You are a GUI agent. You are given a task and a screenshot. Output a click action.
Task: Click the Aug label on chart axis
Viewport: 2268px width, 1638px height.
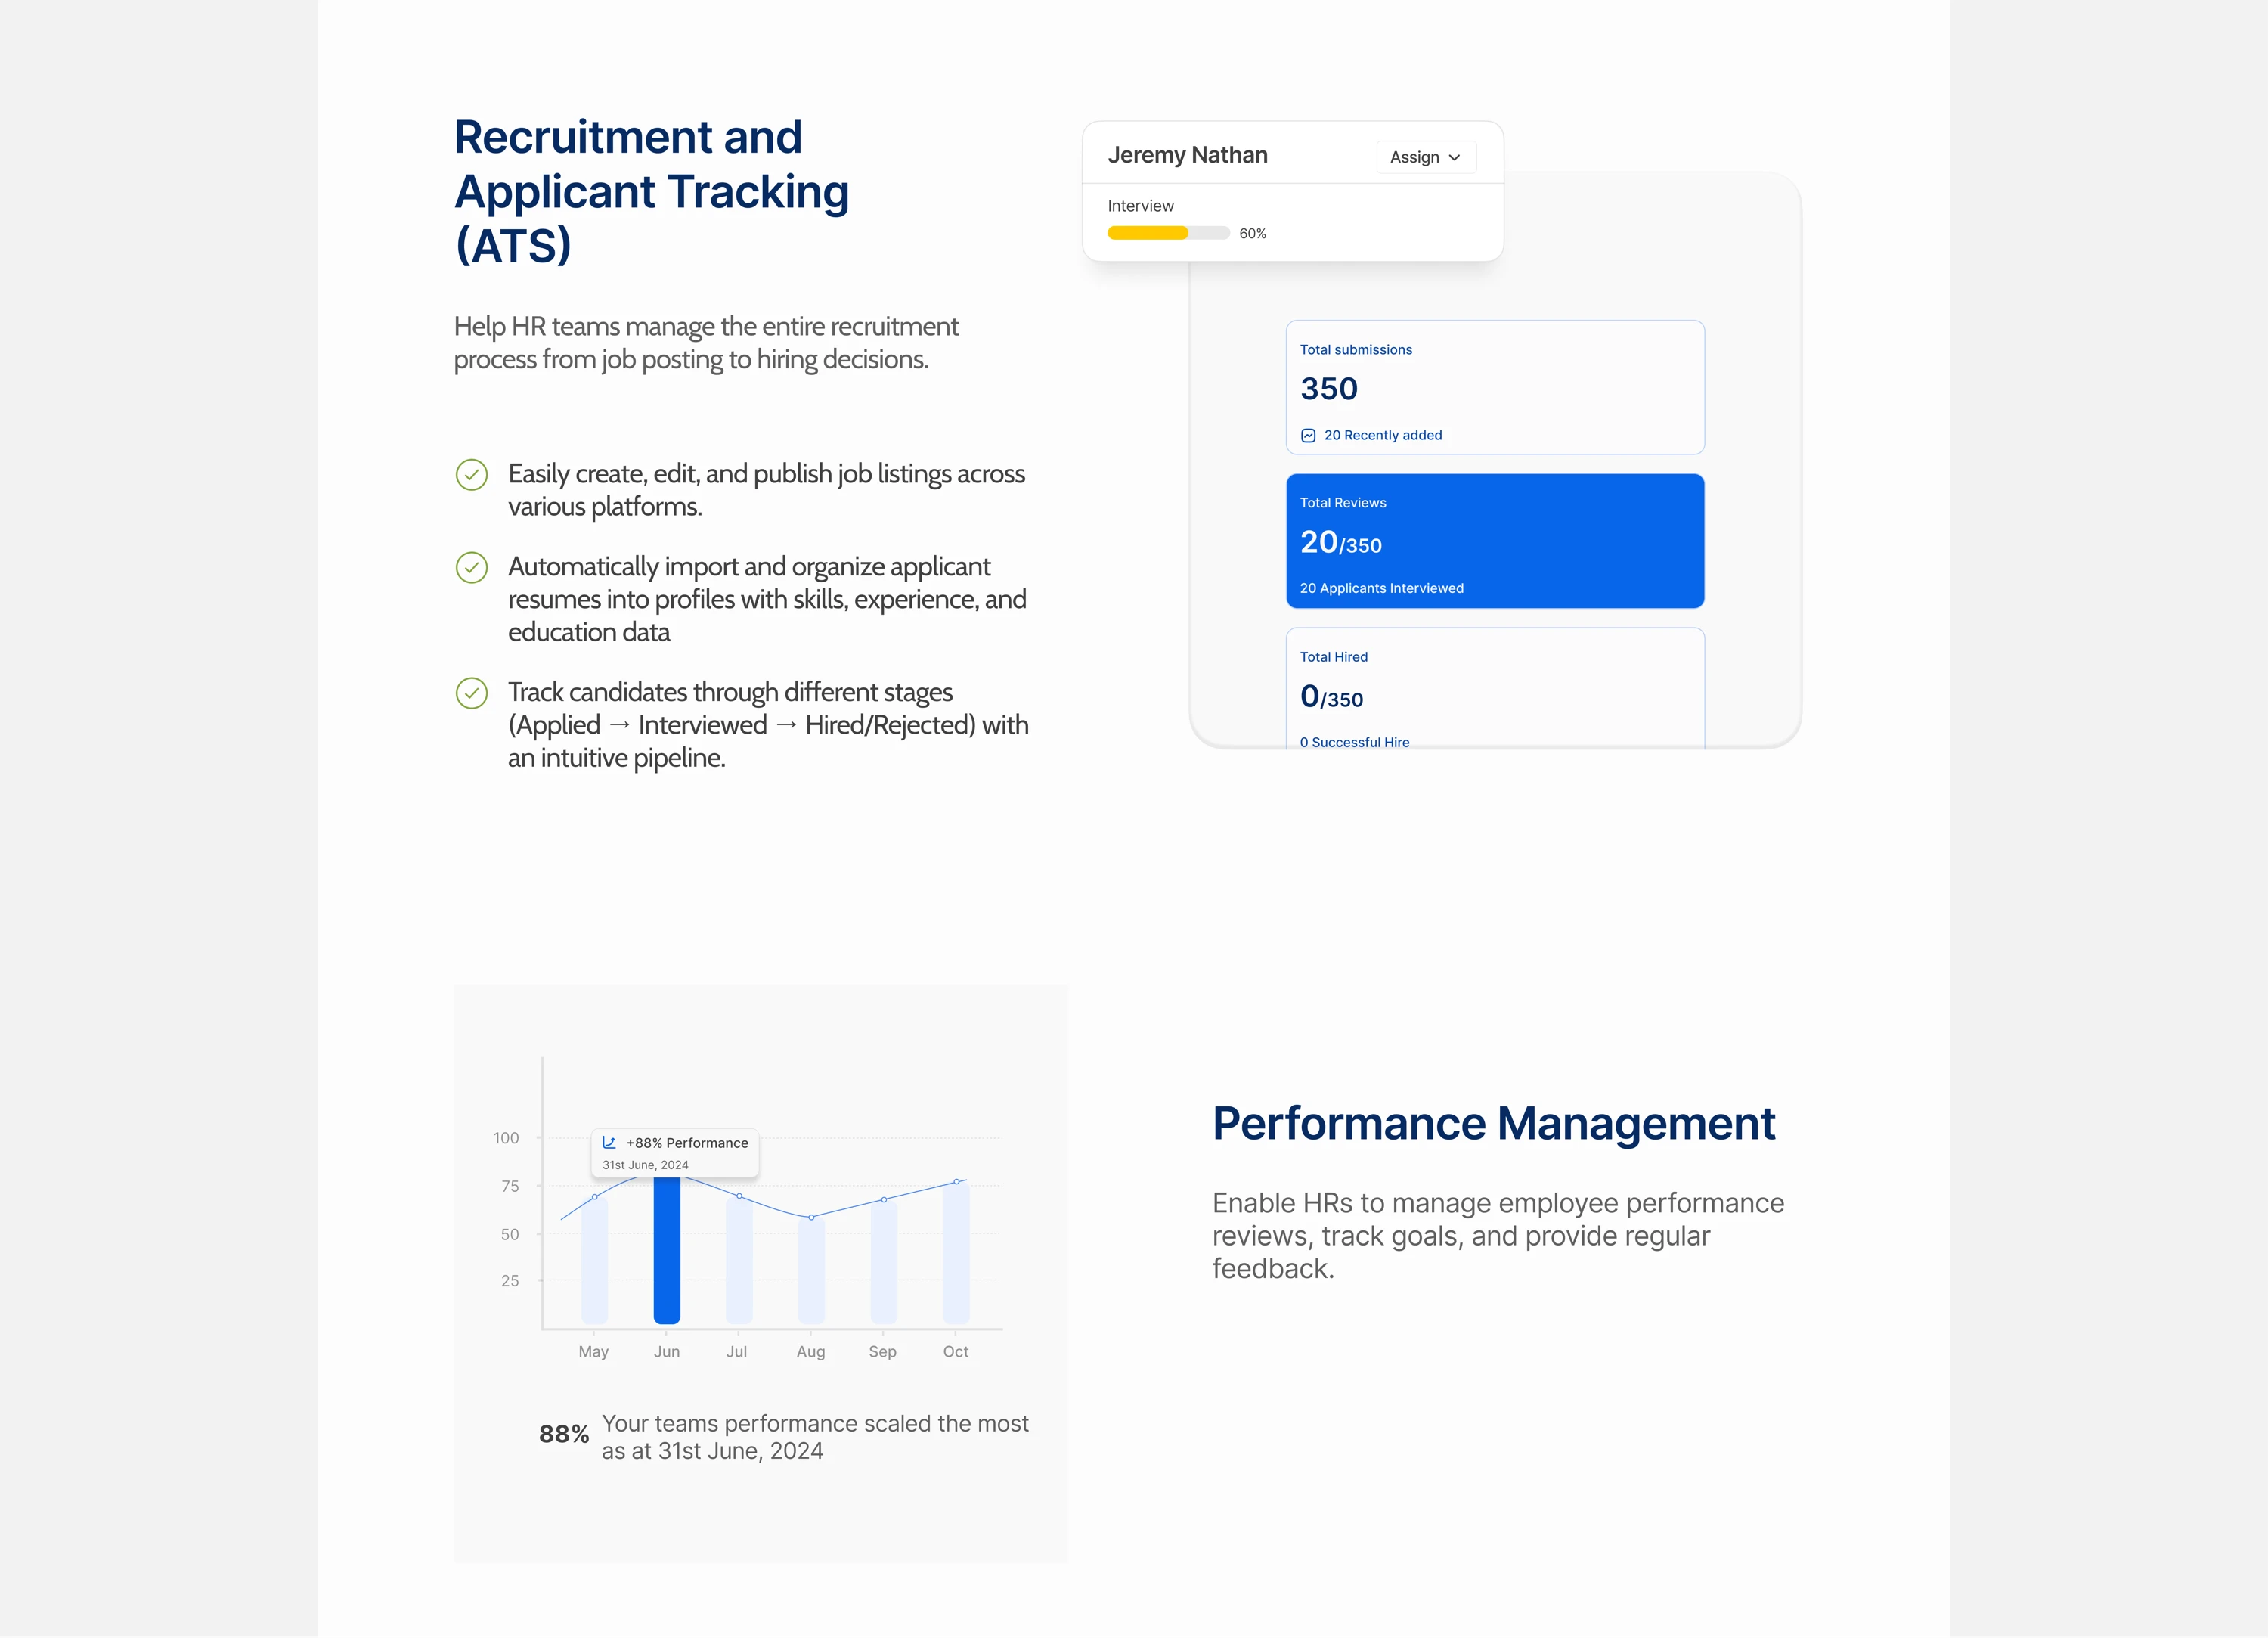[x=811, y=1352]
